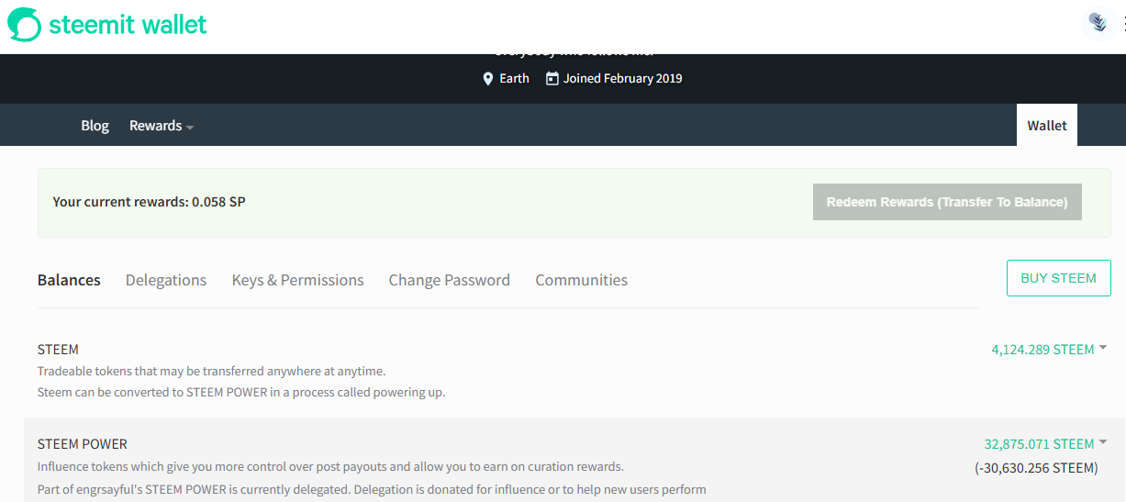Go to the Blog tab
Viewport: 1126px width, 502px height.
(95, 126)
